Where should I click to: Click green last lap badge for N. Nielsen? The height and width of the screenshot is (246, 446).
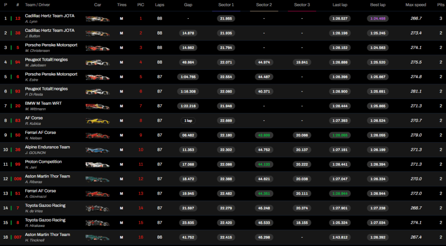pos(340,135)
